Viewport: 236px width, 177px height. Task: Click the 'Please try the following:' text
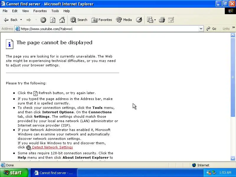[26, 83]
